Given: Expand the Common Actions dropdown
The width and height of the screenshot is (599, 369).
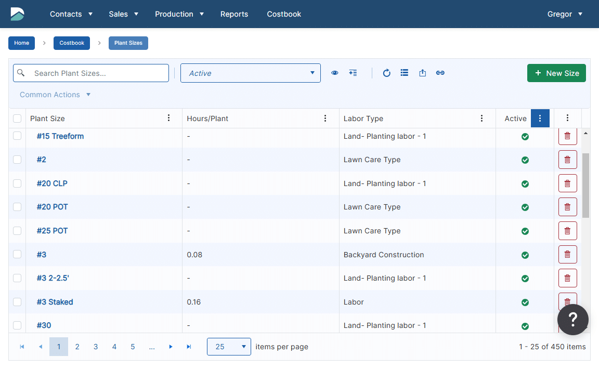Looking at the screenshot, I should [55, 95].
